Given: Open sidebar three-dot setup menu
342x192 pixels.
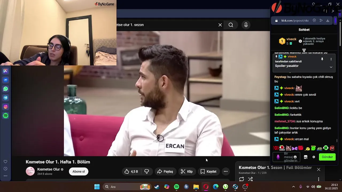Looking at the screenshot, I should [x=5, y=176].
